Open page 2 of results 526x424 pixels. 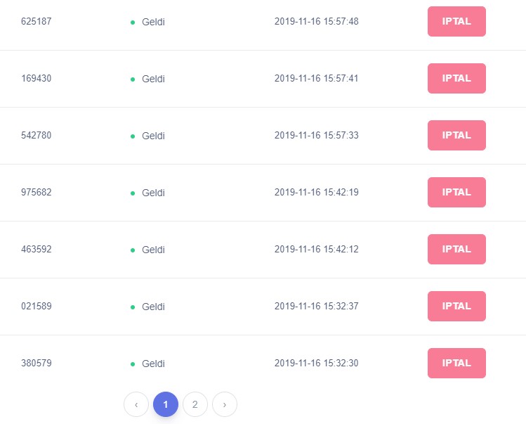195,404
